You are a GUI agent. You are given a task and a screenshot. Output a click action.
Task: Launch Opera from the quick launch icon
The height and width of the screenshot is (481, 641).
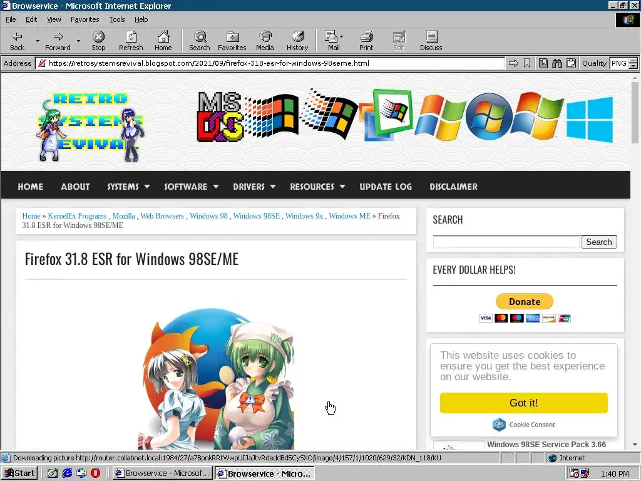(95, 473)
